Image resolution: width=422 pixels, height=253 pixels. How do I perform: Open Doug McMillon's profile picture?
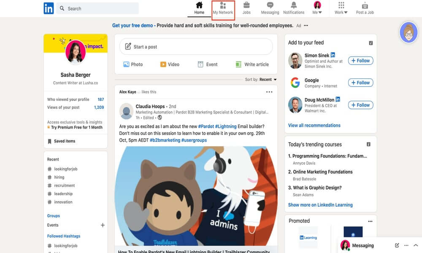pyautogui.click(x=295, y=105)
